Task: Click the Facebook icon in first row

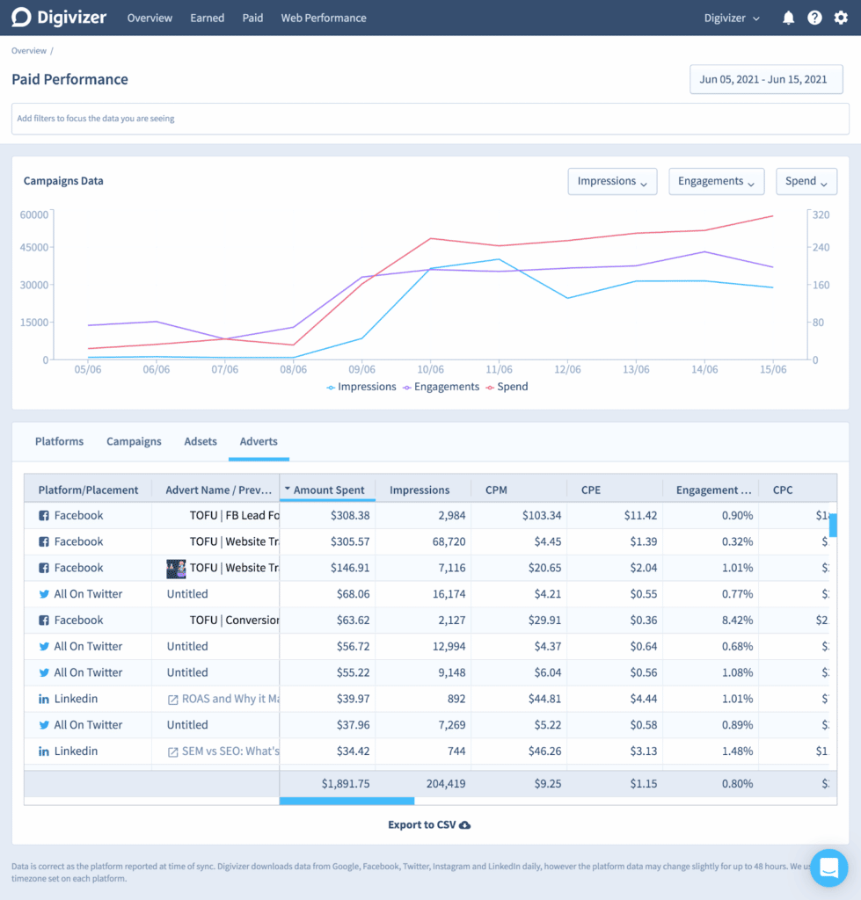Action: tap(44, 516)
